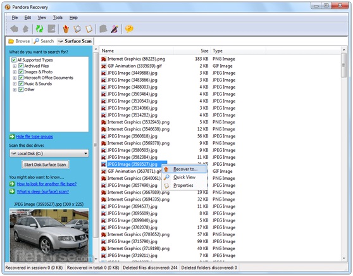The width and height of the screenshot is (353, 276).
Task: Switch to the Search tab
Action: tap(44, 41)
